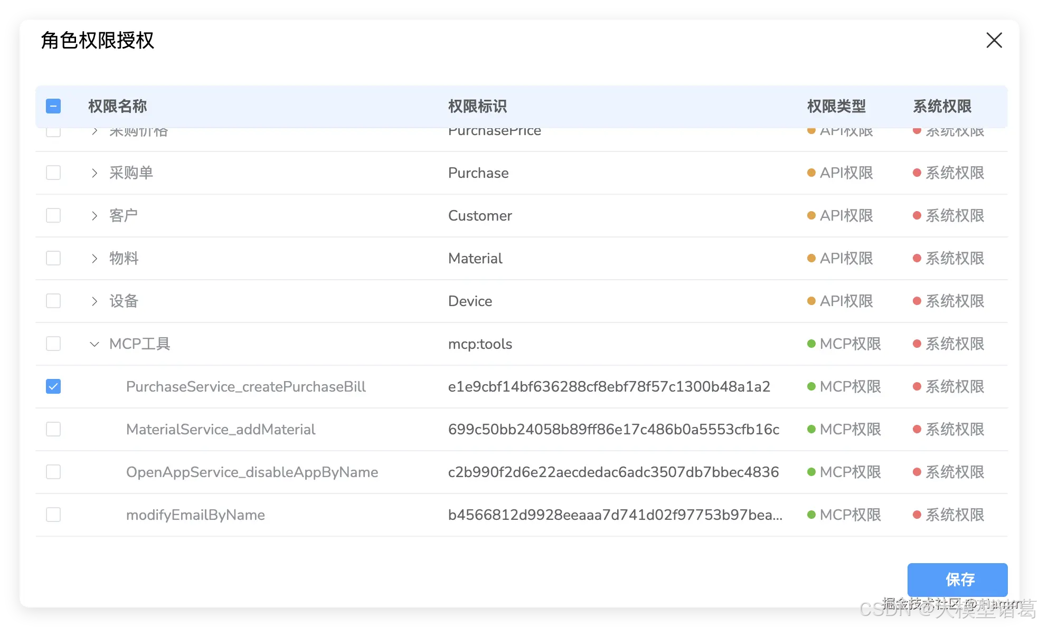Image resolution: width=1039 pixels, height=627 pixels.
Task: Expand the 物料 permission group
Action: 95,259
